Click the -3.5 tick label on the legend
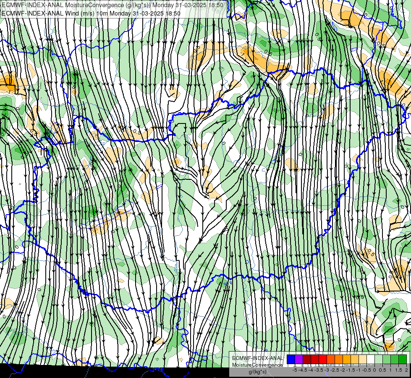Screen dimensions: 411x378 [319, 370]
